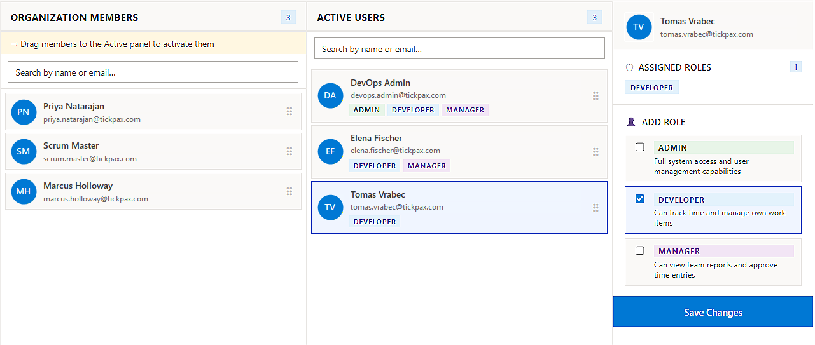Image resolution: width=815 pixels, height=345 pixels.
Task: Click the ADMIN tag on DevOps Admin
Action: point(366,110)
